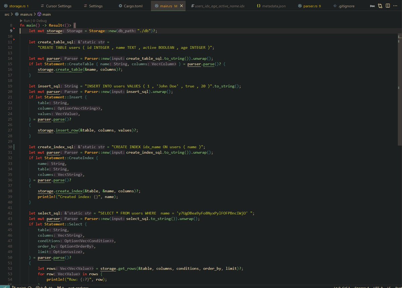Click 'limit' field on line 49
Image resolution: width=402 pixels, height=288 pixels.
pyautogui.click(x=43, y=252)
